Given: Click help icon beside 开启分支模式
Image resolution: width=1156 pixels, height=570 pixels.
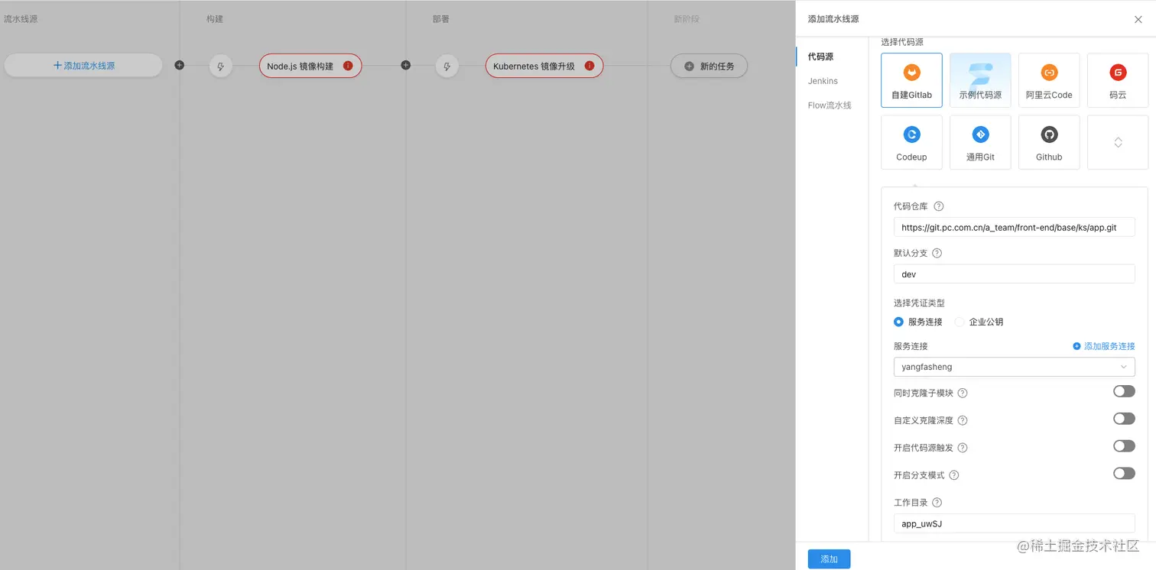Looking at the screenshot, I should [954, 475].
